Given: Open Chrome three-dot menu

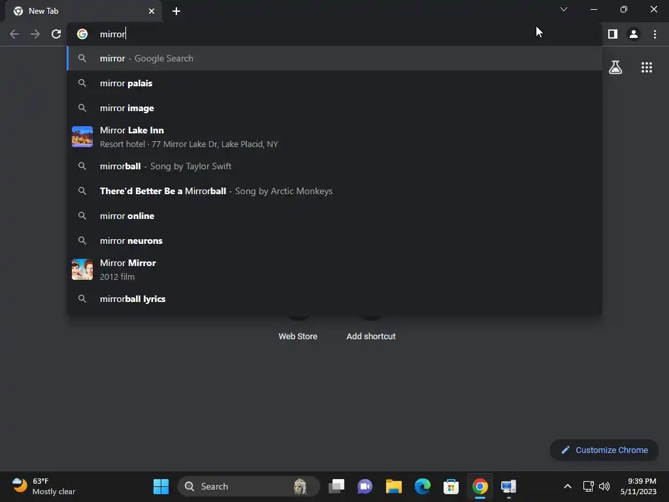Looking at the screenshot, I should pyautogui.click(x=655, y=34).
